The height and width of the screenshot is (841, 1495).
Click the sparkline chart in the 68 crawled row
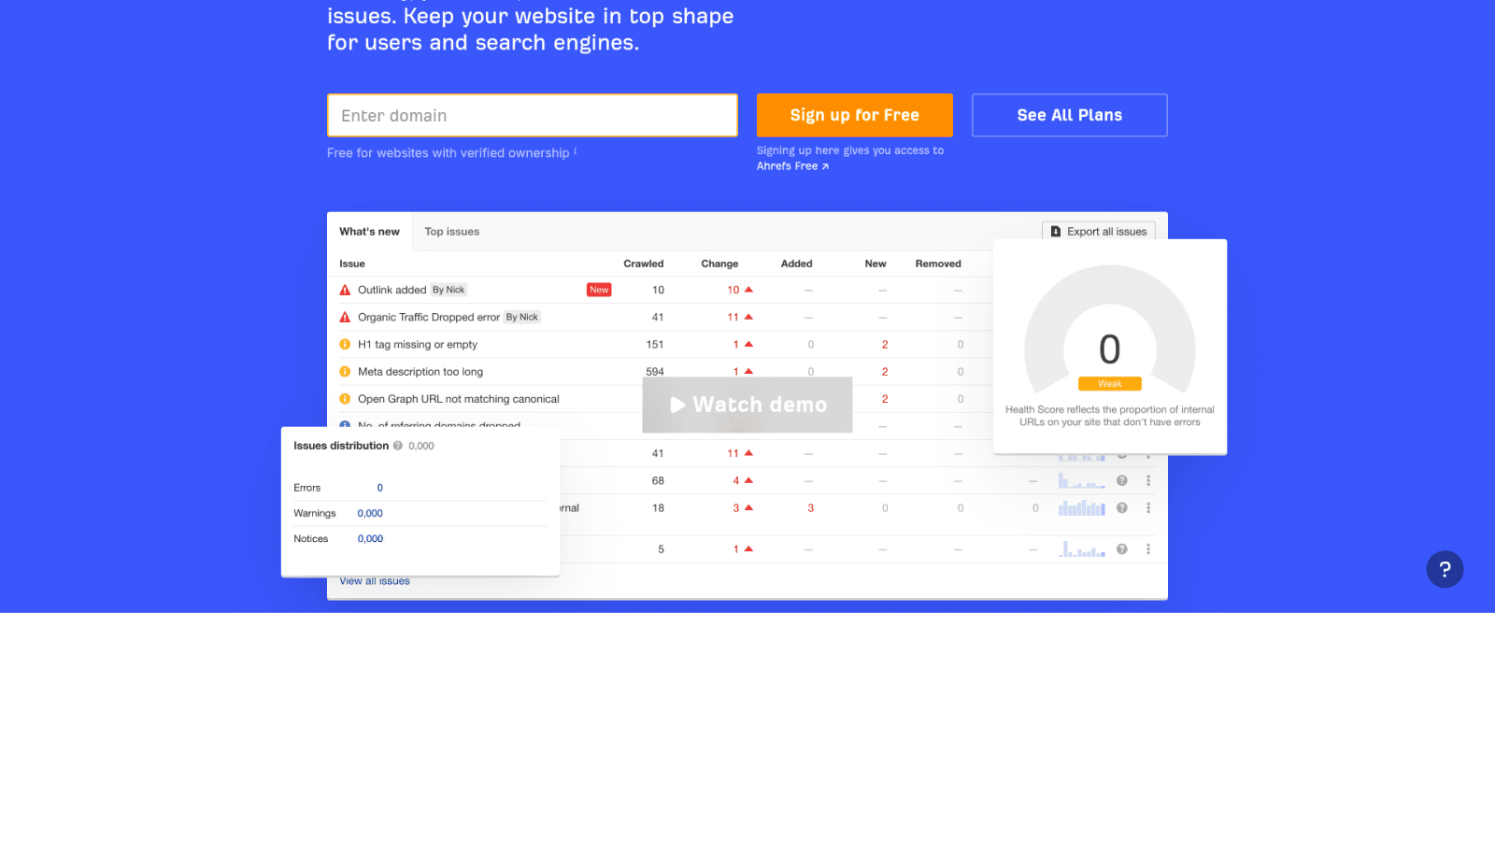1082,480
